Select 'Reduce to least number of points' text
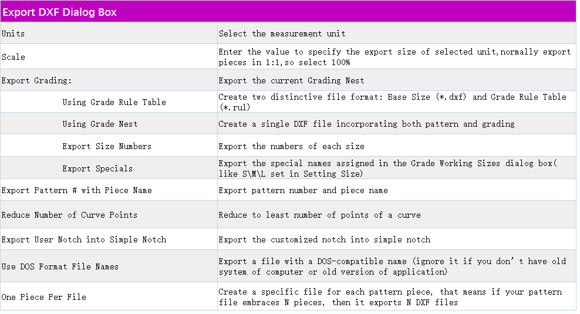This screenshot has height=314, width=580. coord(319,215)
